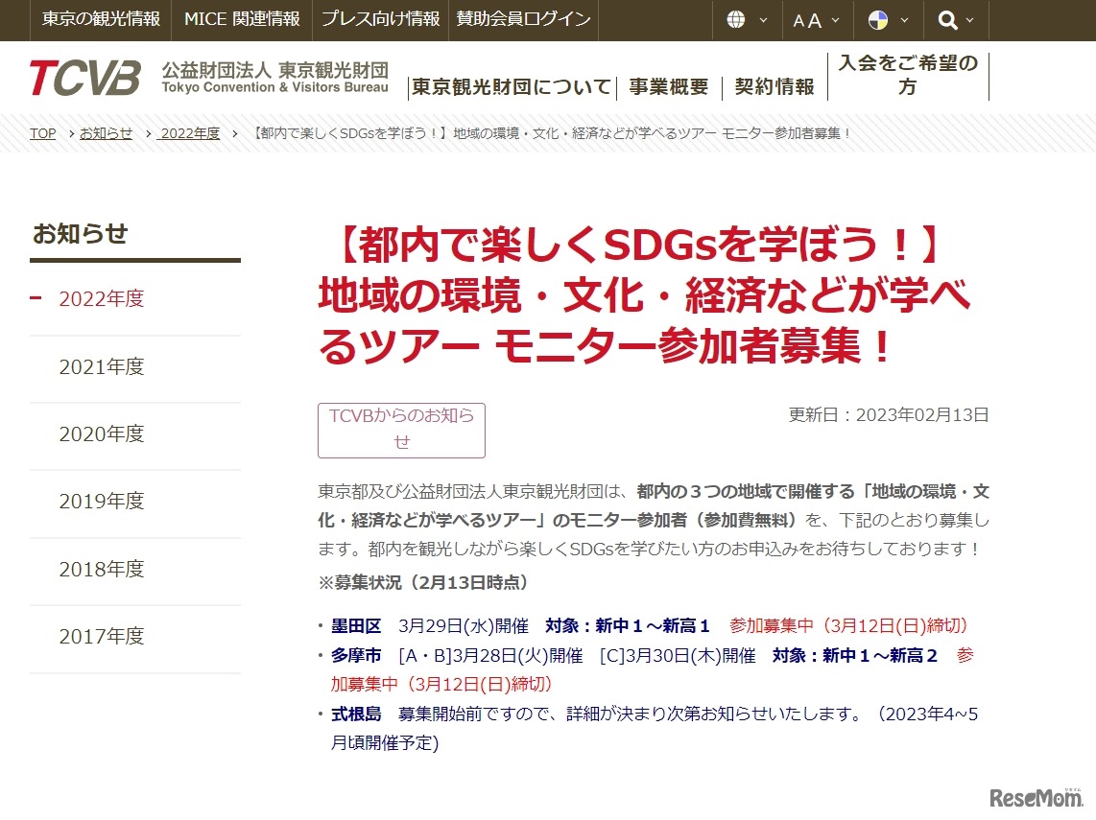Click the 事業概要 navigation item
The image size is (1096, 820).
click(667, 85)
